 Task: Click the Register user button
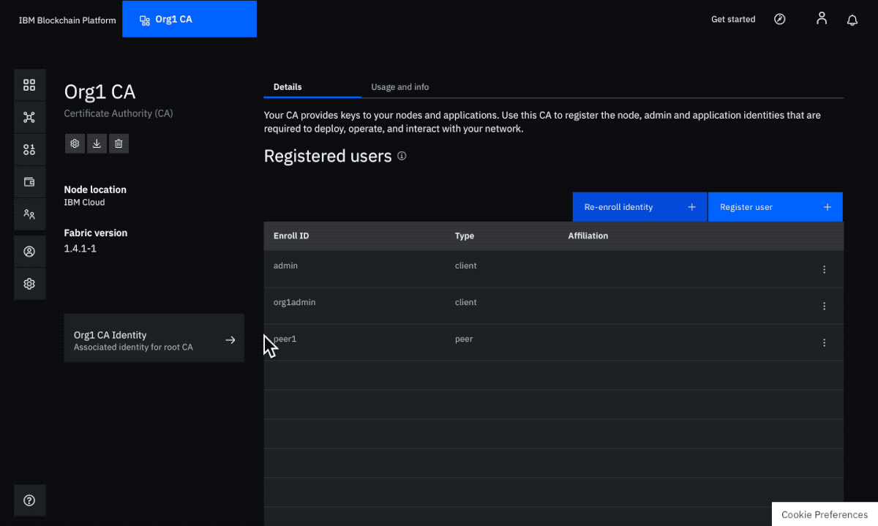[776, 207]
